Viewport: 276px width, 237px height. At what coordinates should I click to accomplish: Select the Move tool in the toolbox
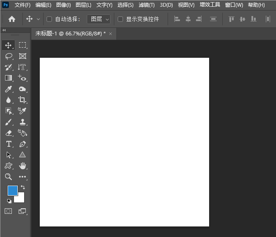(x=8, y=45)
